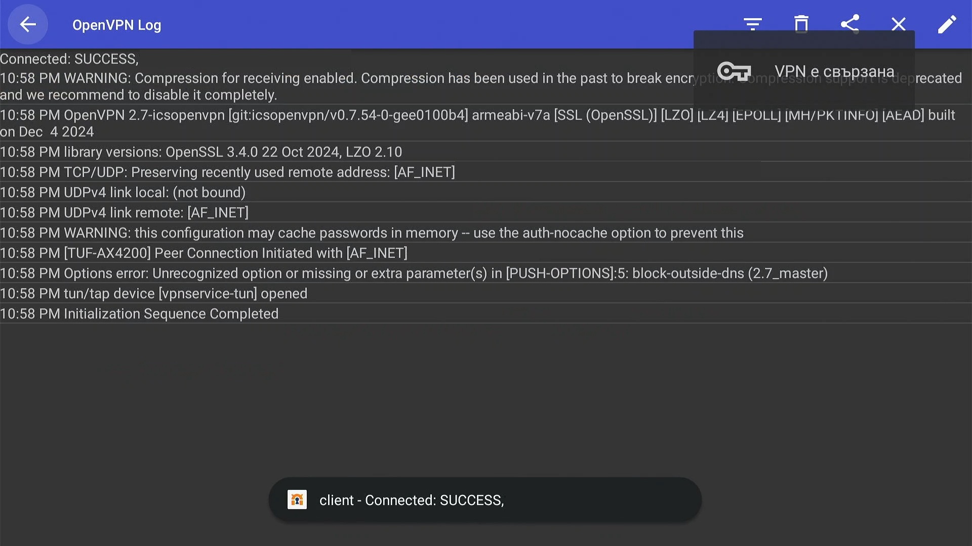Select the 'tun/tap device opened' log line
Image resolution: width=972 pixels, height=546 pixels.
click(x=486, y=293)
